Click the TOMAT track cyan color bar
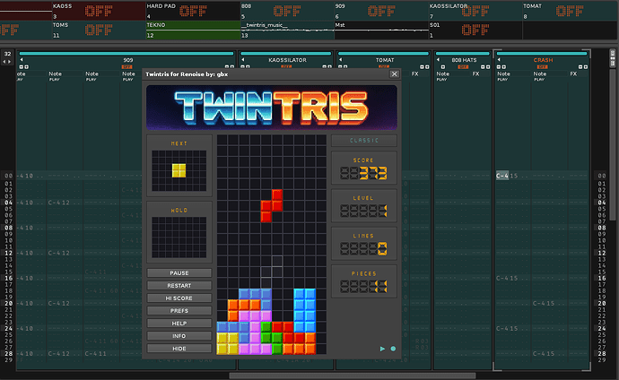The width and height of the screenshot is (619, 380). [383, 53]
